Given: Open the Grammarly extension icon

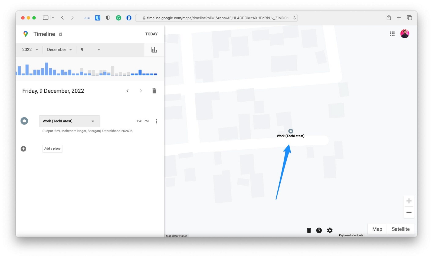Looking at the screenshot, I should pyautogui.click(x=119, y=18).
